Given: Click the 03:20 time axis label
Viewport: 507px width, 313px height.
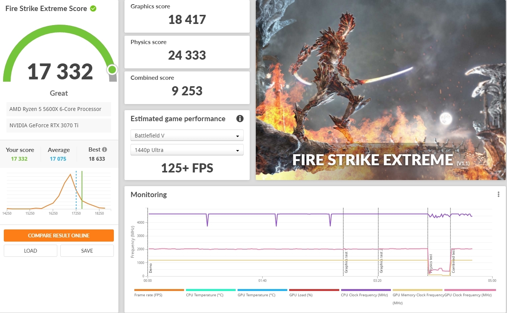Looking at the screenshot, I should click(x=377, y=281).
